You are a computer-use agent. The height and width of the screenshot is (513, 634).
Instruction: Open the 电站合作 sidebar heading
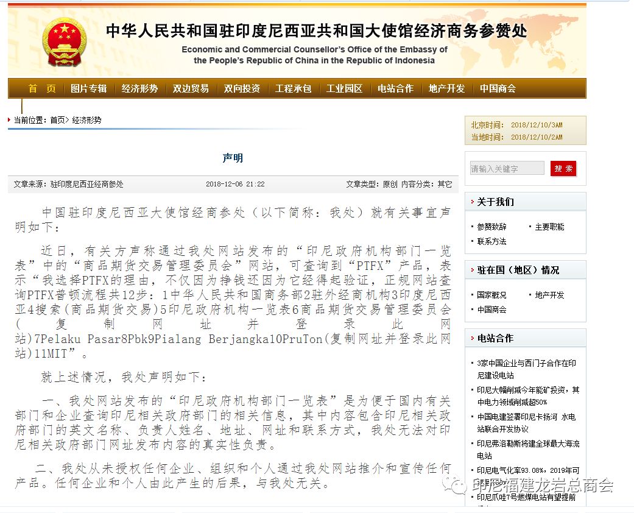[x=495, y=338]
